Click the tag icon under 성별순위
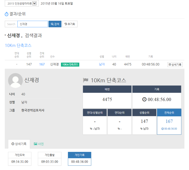This screenshot has width=189, height=170. point(141,129)
